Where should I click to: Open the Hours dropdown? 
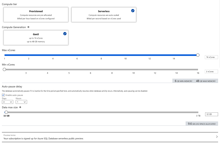point(21,102)
